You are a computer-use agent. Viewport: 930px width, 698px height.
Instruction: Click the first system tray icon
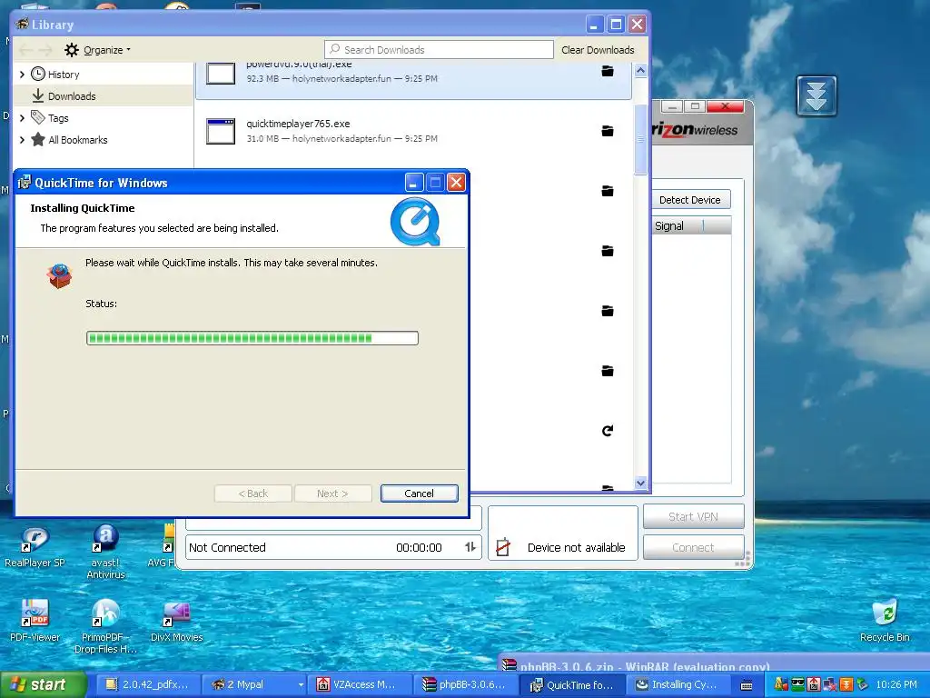[x=780, y=684]
